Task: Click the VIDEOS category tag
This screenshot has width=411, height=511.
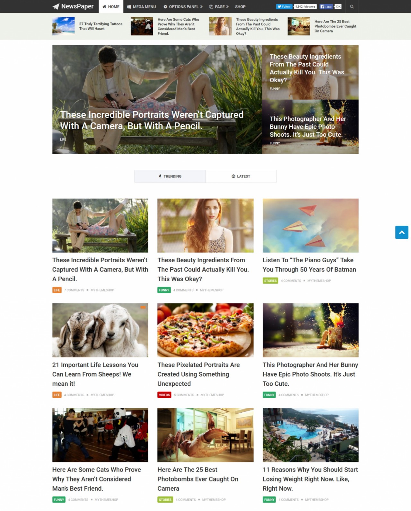Action: [164, 395]
